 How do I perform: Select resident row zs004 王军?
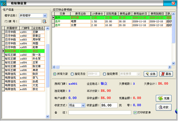pyautogui.click(x=23, y=63)
